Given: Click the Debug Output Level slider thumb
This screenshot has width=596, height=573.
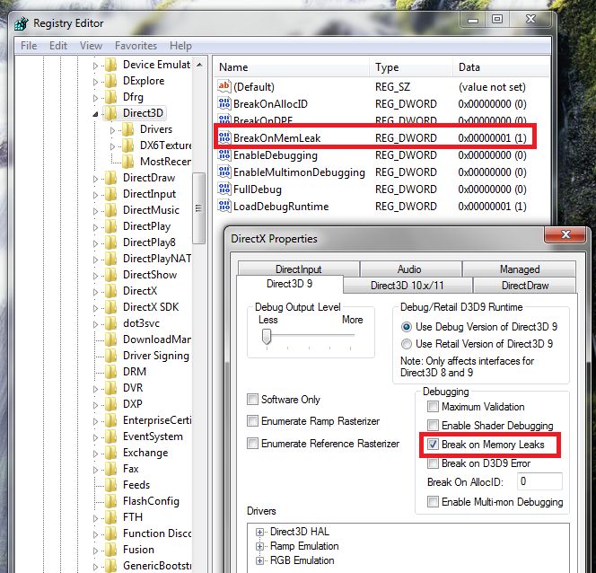Looking at the screenshot, I should 267,336.
